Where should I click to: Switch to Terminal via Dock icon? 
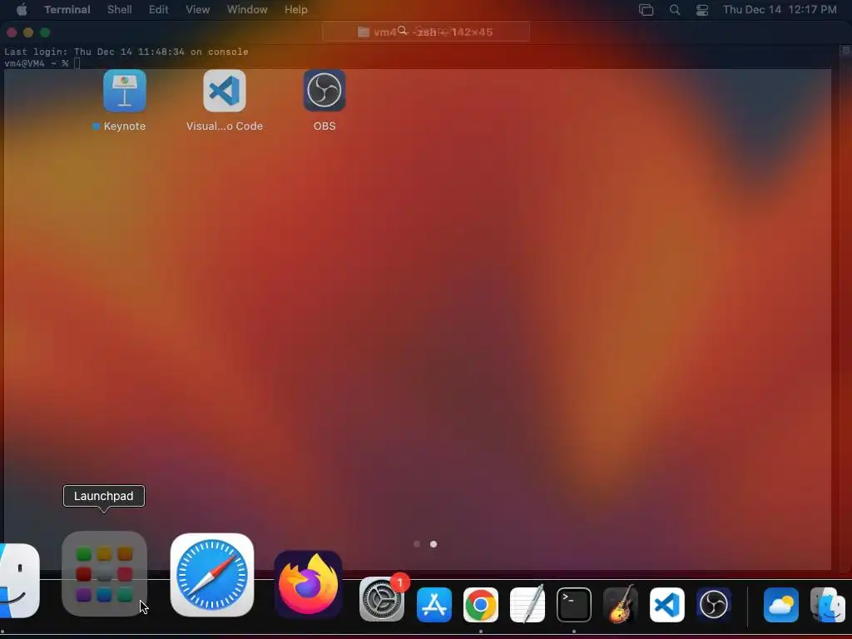click(574, 605)
